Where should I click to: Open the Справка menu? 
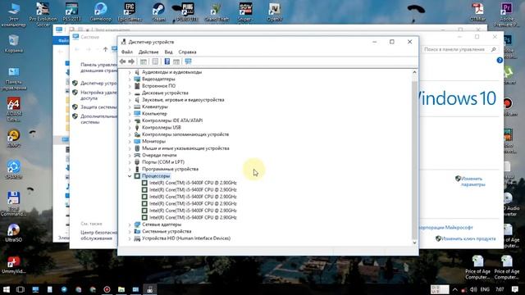pyautogui.click(x=187, y=52)
